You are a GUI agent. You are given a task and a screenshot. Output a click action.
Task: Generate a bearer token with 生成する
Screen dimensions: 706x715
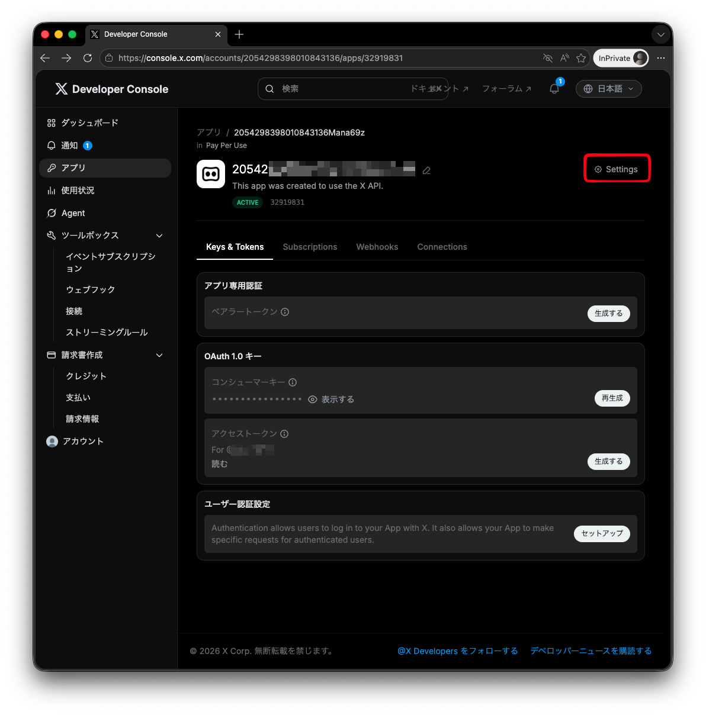609,314
